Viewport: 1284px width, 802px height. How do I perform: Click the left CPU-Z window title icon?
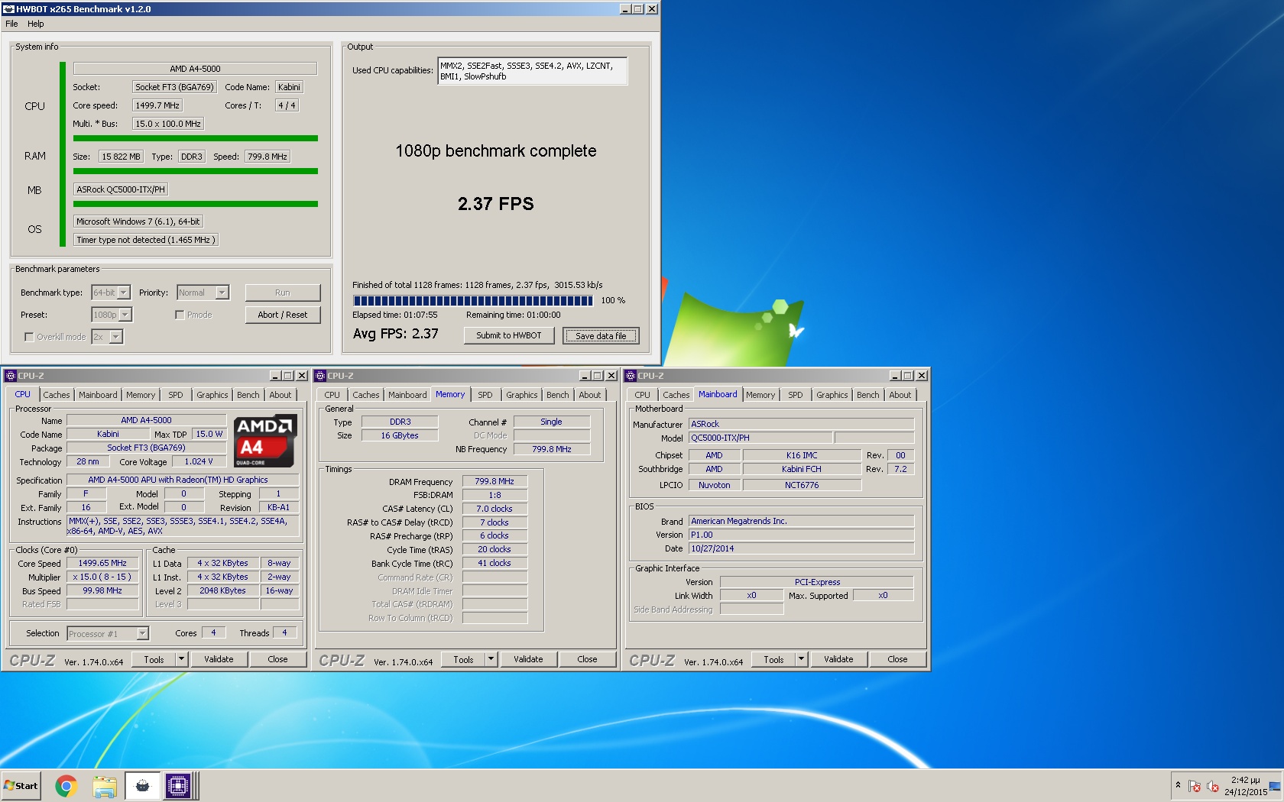10,376
